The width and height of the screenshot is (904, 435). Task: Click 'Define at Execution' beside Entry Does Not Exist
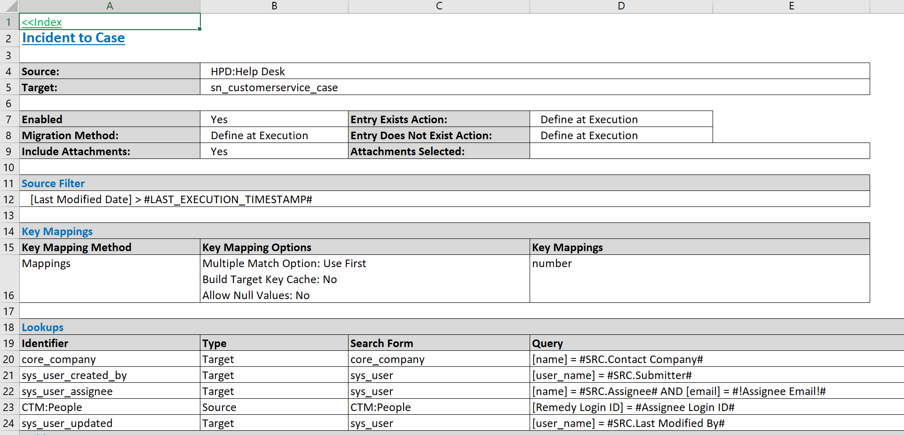tap(621, 135)
